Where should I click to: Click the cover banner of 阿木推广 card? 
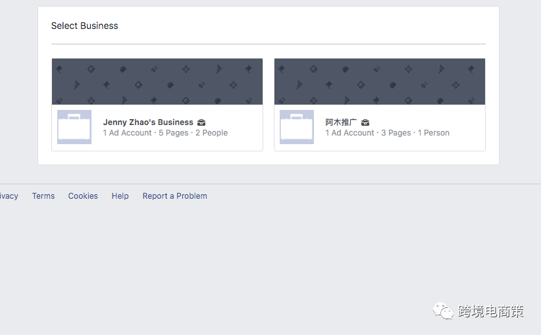click(380, 82)
